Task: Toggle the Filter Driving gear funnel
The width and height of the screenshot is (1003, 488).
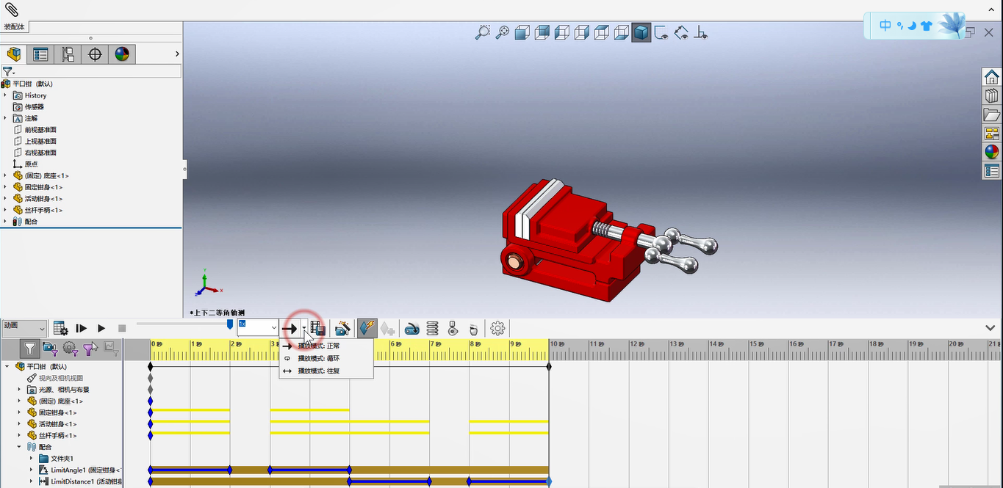Action: coord(71,349)
